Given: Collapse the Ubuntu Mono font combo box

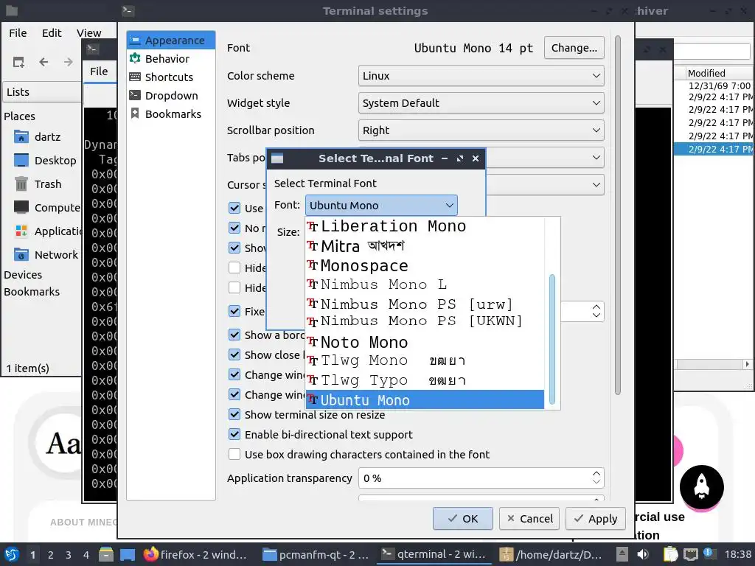Looking at the screenshot, I should pyautogui.click(x=381, y=206).
